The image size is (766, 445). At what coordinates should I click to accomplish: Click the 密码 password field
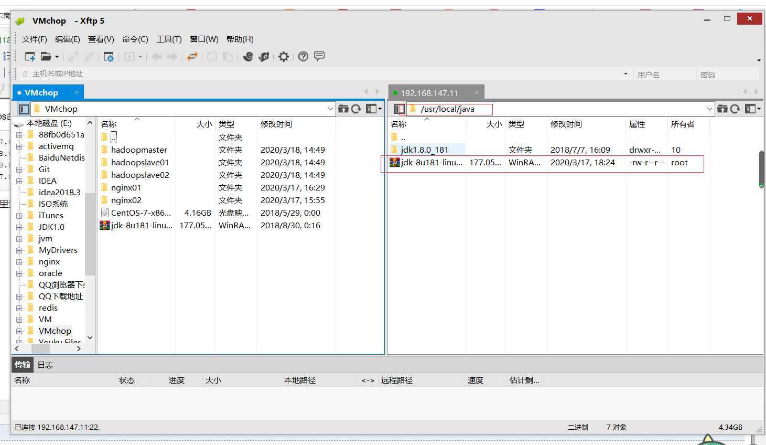[x=728, y=75]
